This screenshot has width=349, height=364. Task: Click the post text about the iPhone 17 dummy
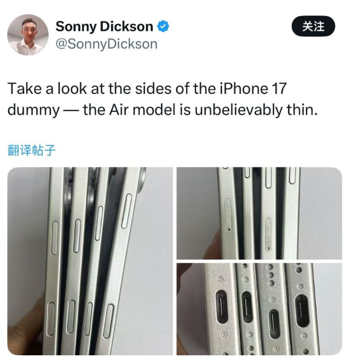point(162,99)
